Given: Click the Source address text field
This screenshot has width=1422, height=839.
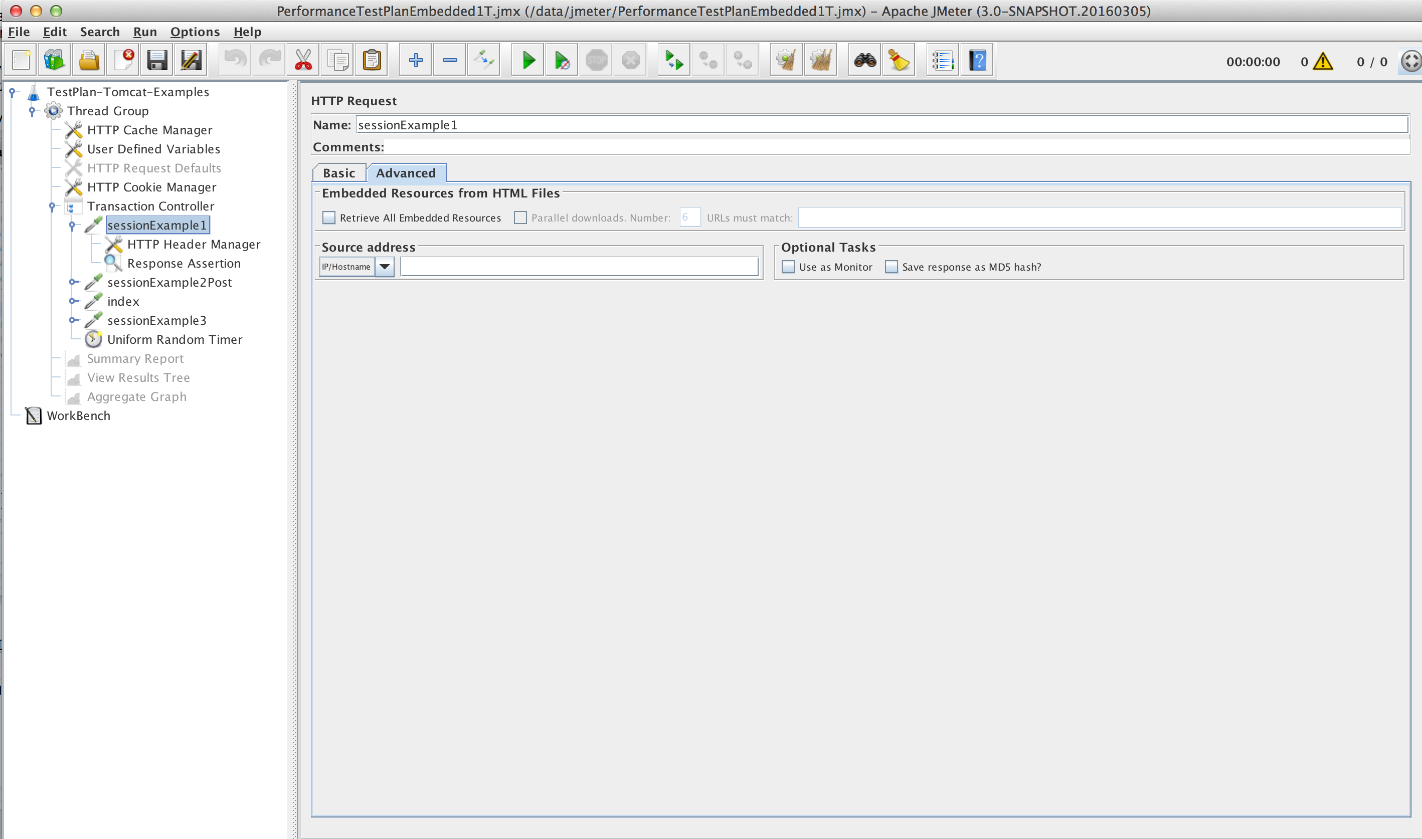Looking at the screenshot, I should pyautogui.click(x=579, y=266).
